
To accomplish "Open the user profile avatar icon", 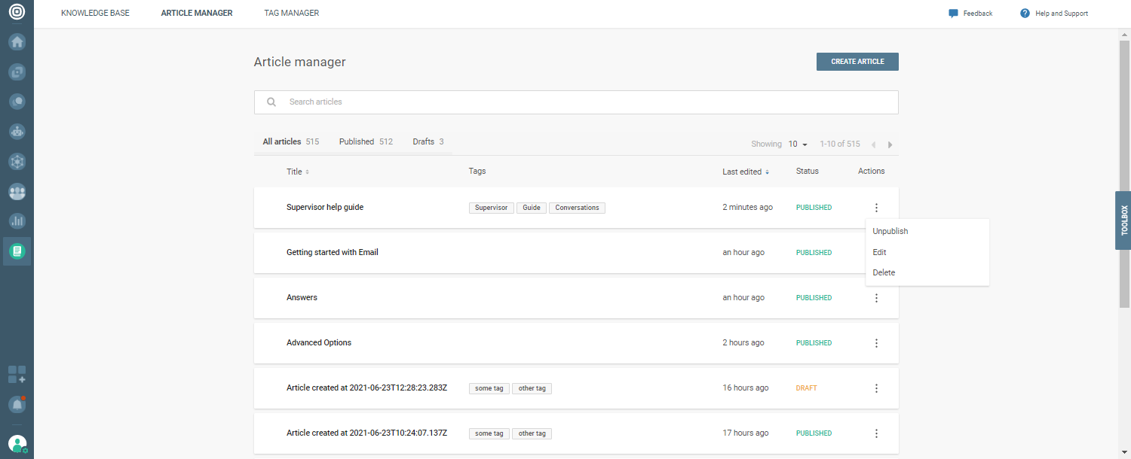I will (17, 444).
